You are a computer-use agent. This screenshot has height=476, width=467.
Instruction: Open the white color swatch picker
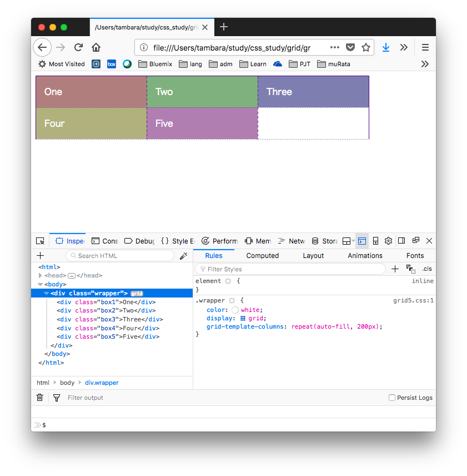[235, 310]
